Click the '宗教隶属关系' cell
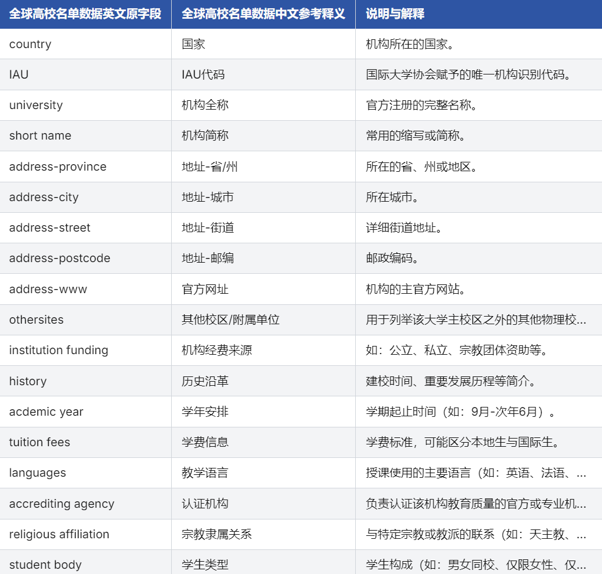Screen dimensions: 602x574 tap(263, 535)
